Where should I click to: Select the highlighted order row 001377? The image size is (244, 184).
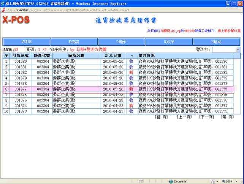tap(20, 89)
